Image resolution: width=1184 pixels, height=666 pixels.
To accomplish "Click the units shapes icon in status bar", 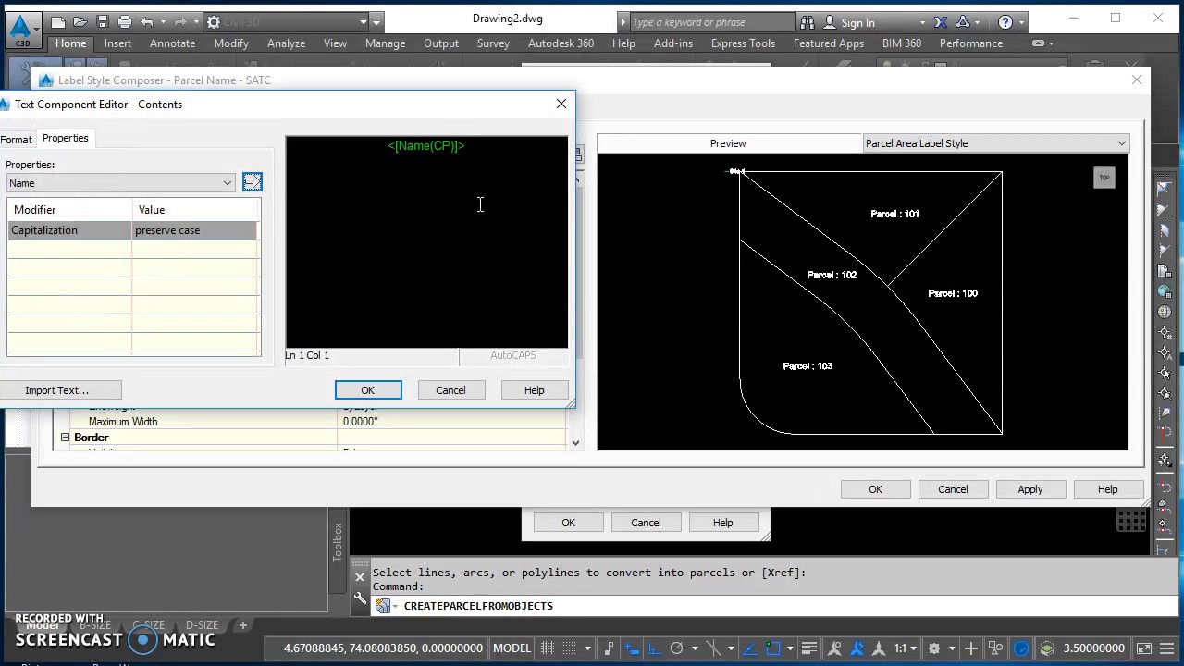I will (995, 648).
